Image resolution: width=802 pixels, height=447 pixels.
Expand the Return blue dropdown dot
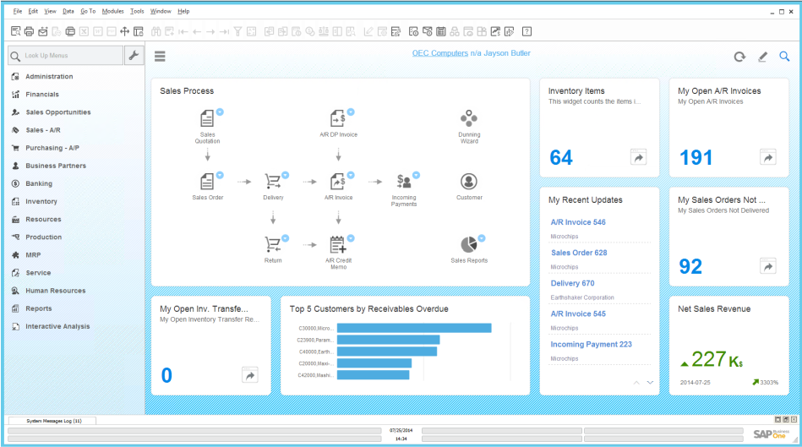(x=286, y=237)
